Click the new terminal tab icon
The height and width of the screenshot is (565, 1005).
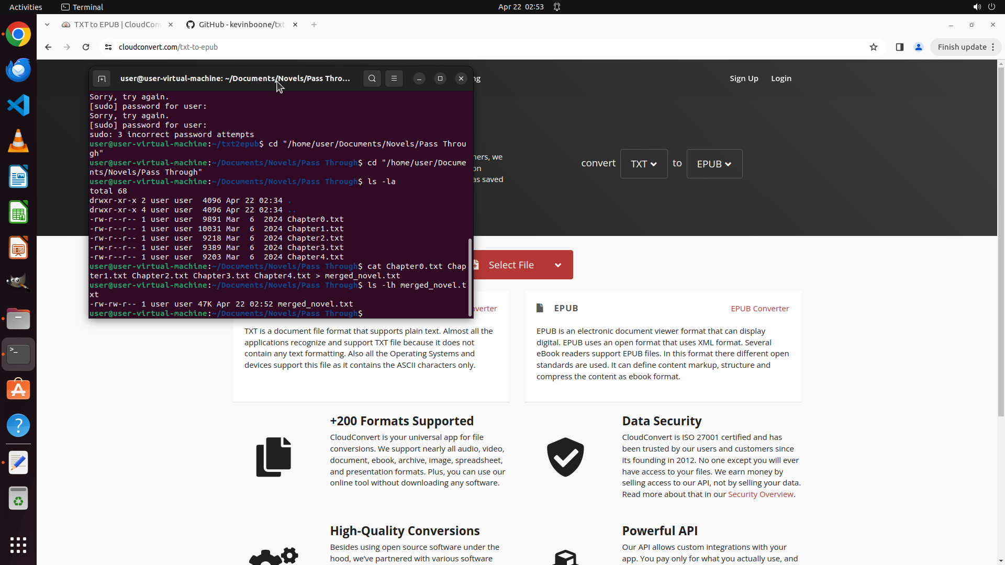click(x=102, y=78)
